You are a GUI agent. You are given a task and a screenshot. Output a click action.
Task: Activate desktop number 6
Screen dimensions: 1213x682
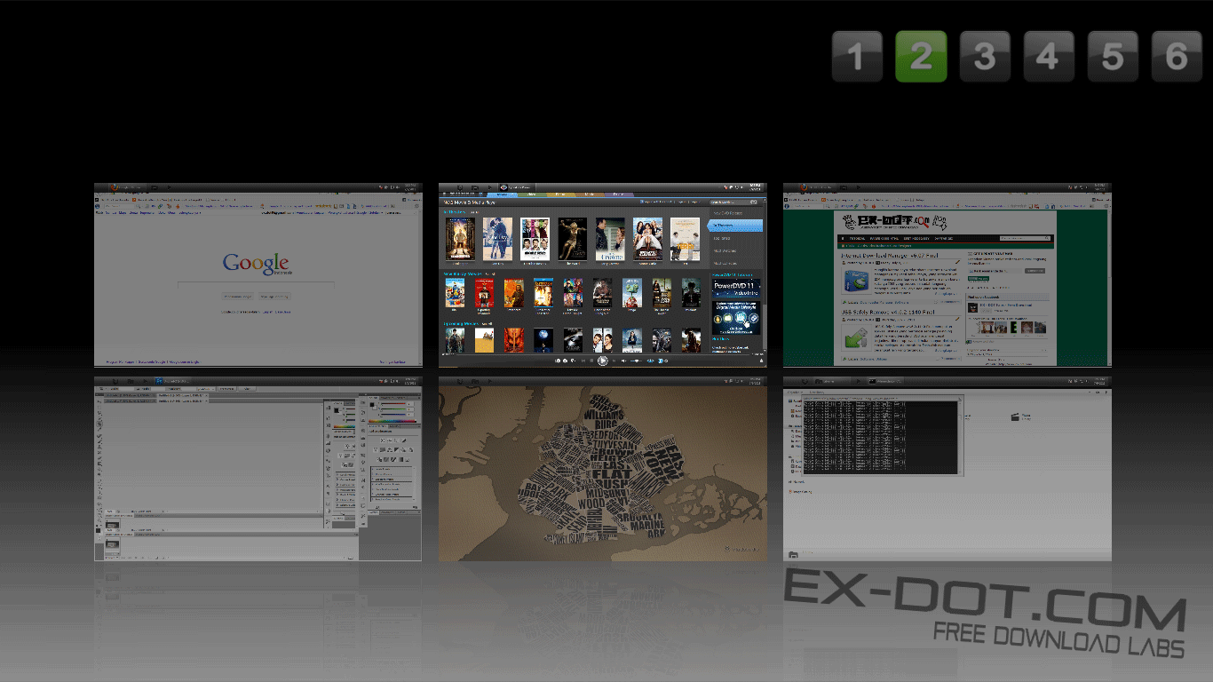[x=1177, y=57]
